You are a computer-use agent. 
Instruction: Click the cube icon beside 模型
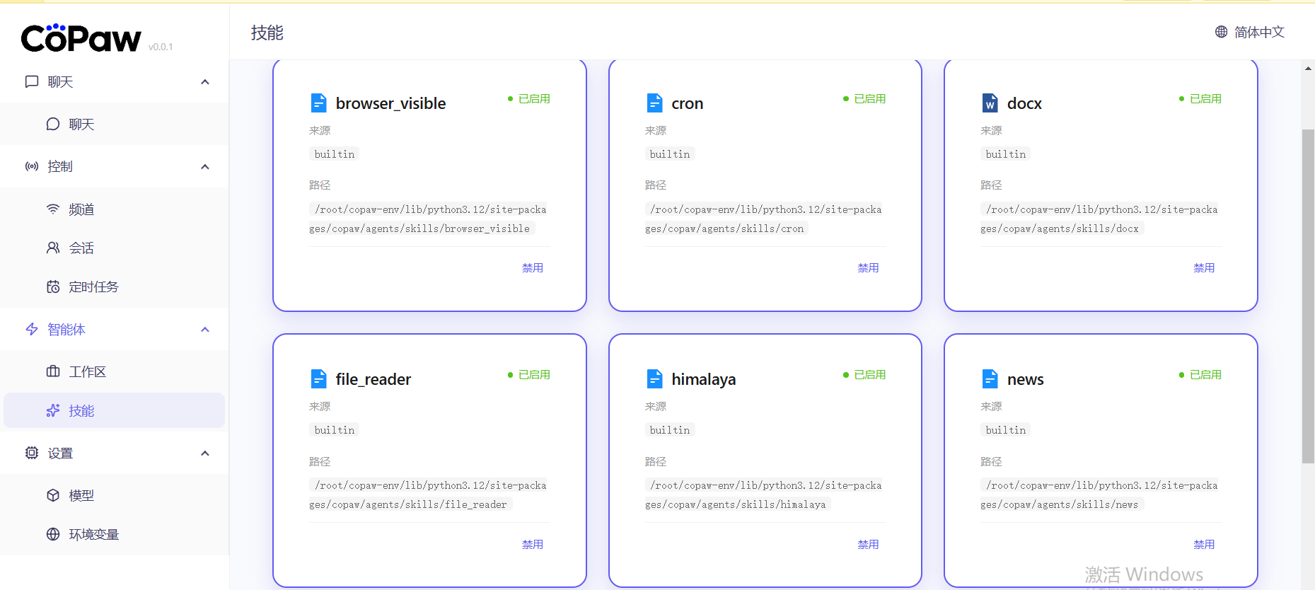[x=53, y=495]
